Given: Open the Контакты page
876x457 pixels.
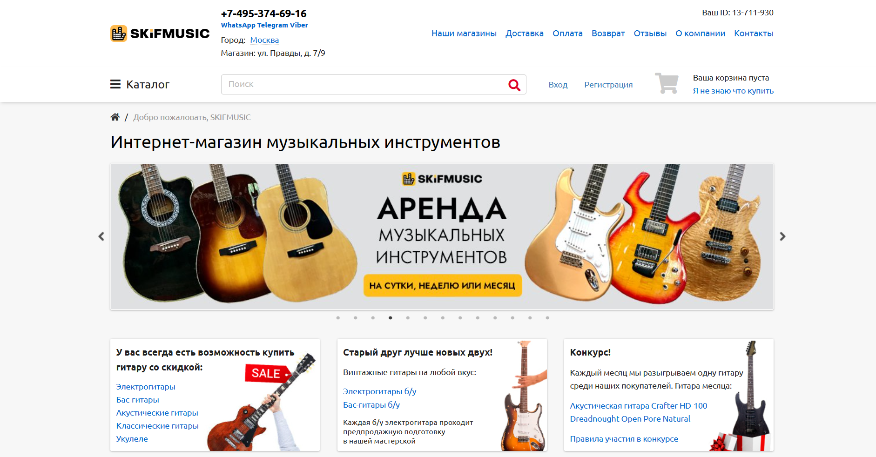Looking at the screenshot, I should pos(754,34).
